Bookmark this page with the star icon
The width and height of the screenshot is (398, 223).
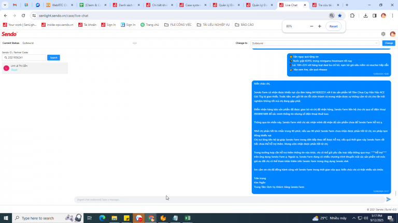coord(339,15)
